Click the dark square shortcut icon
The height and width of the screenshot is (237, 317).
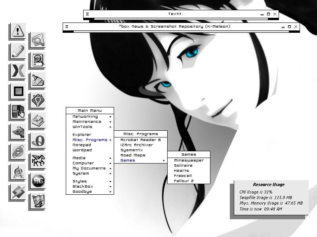pos(17,91)
